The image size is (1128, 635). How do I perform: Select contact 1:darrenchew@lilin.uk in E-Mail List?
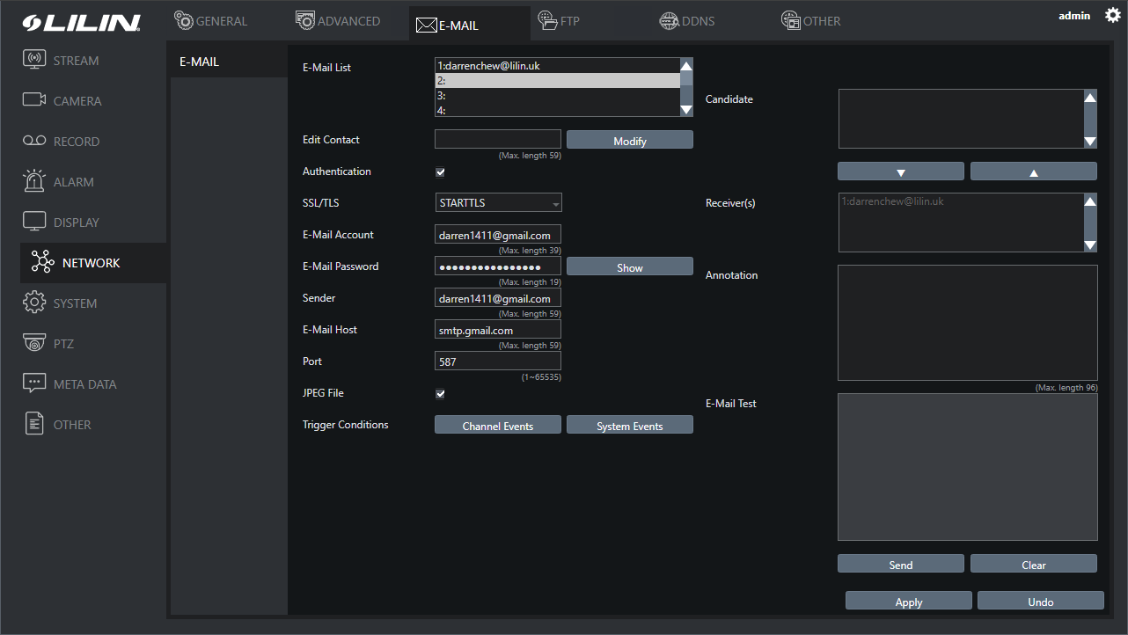[x=558, y=66]
